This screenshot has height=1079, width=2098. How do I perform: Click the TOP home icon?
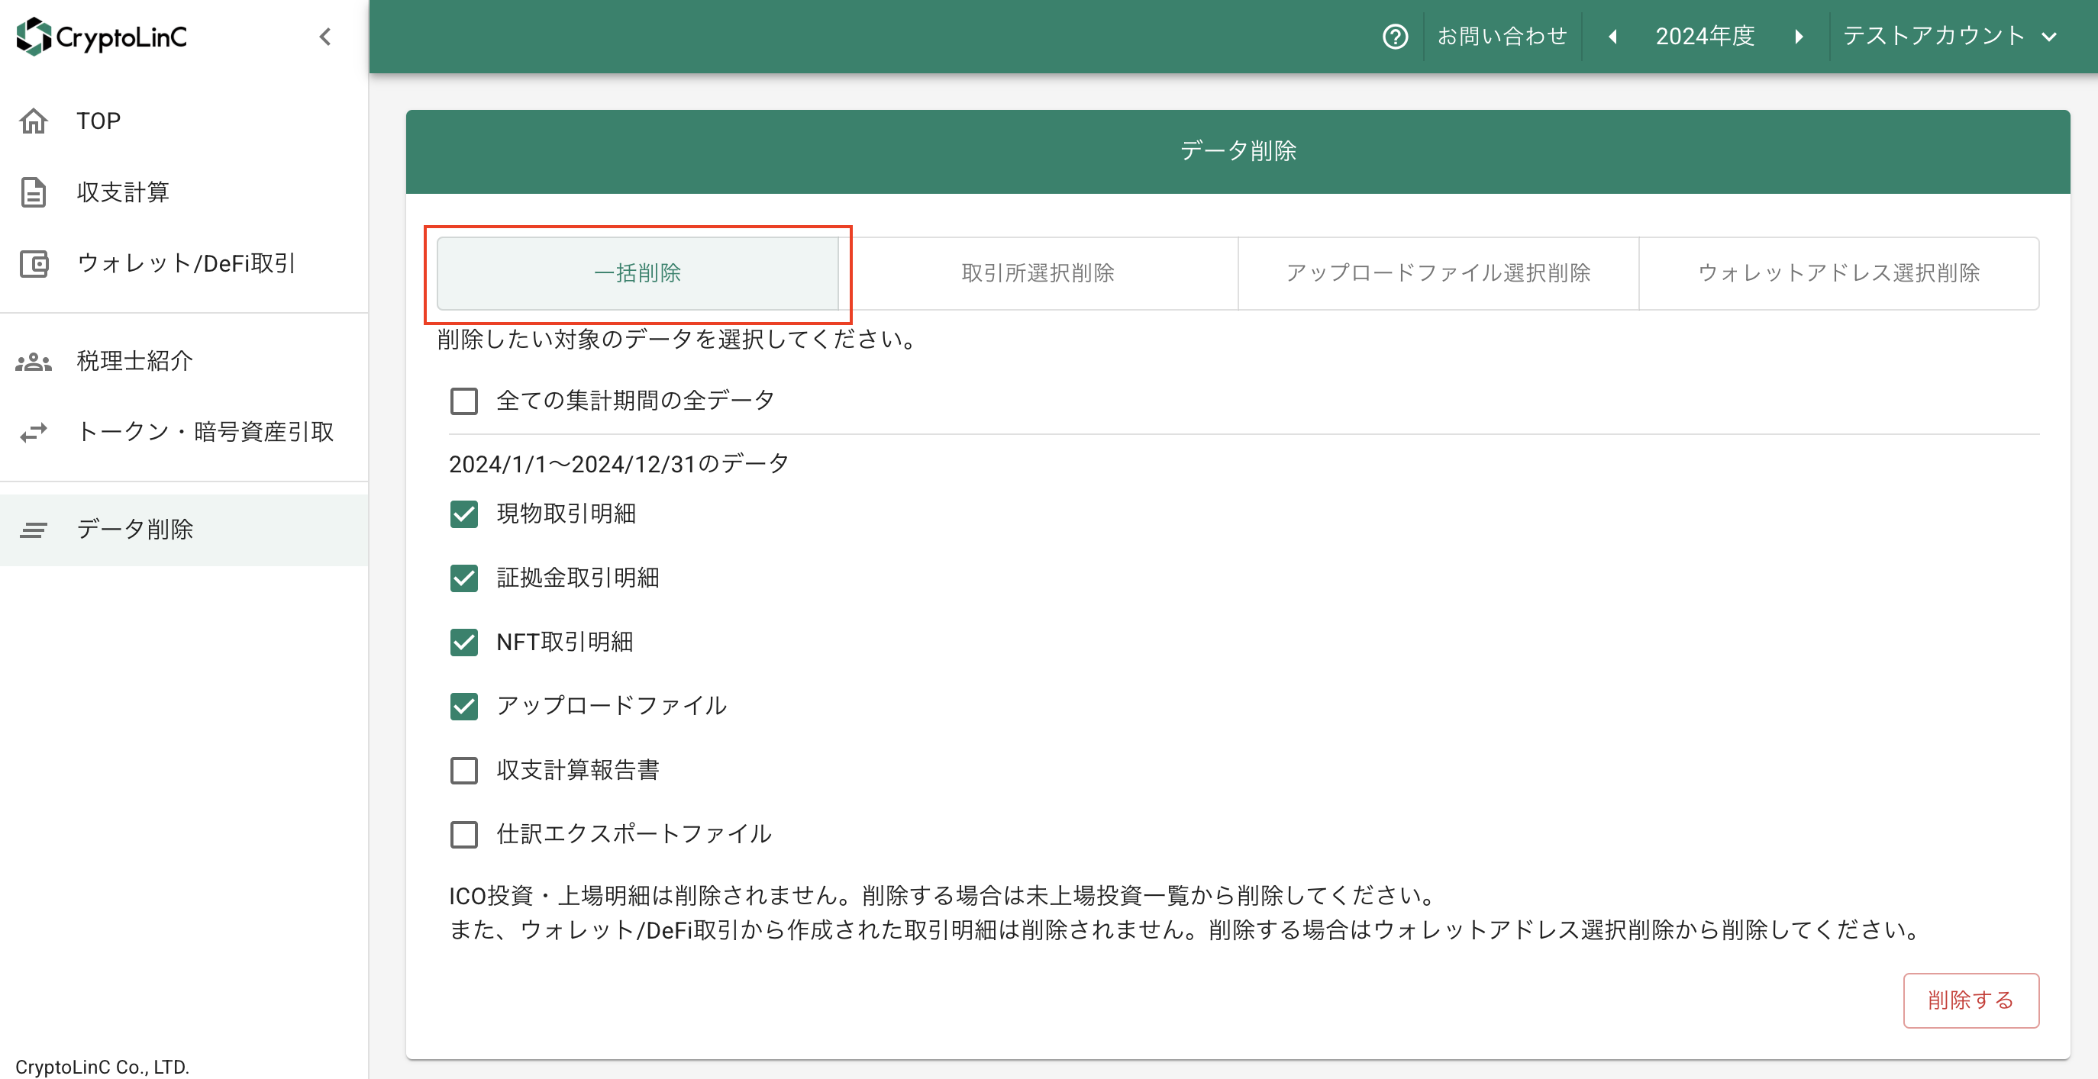point(34,121)
